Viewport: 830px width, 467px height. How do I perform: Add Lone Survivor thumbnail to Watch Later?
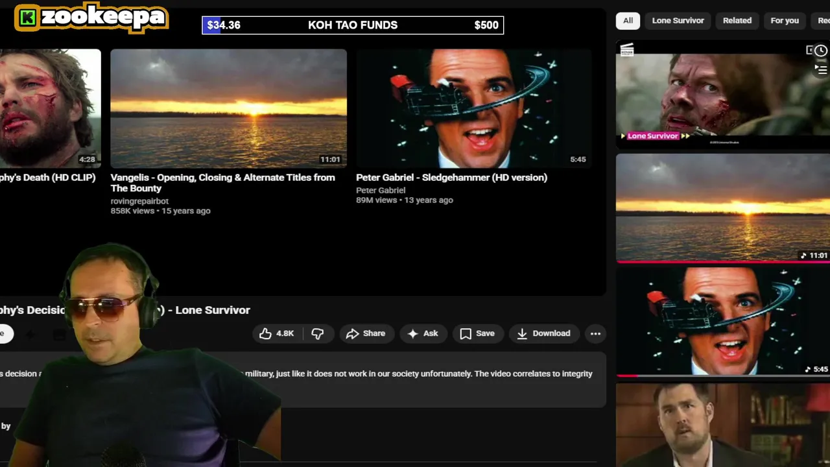pyautogui.click(x=821, y=51)
